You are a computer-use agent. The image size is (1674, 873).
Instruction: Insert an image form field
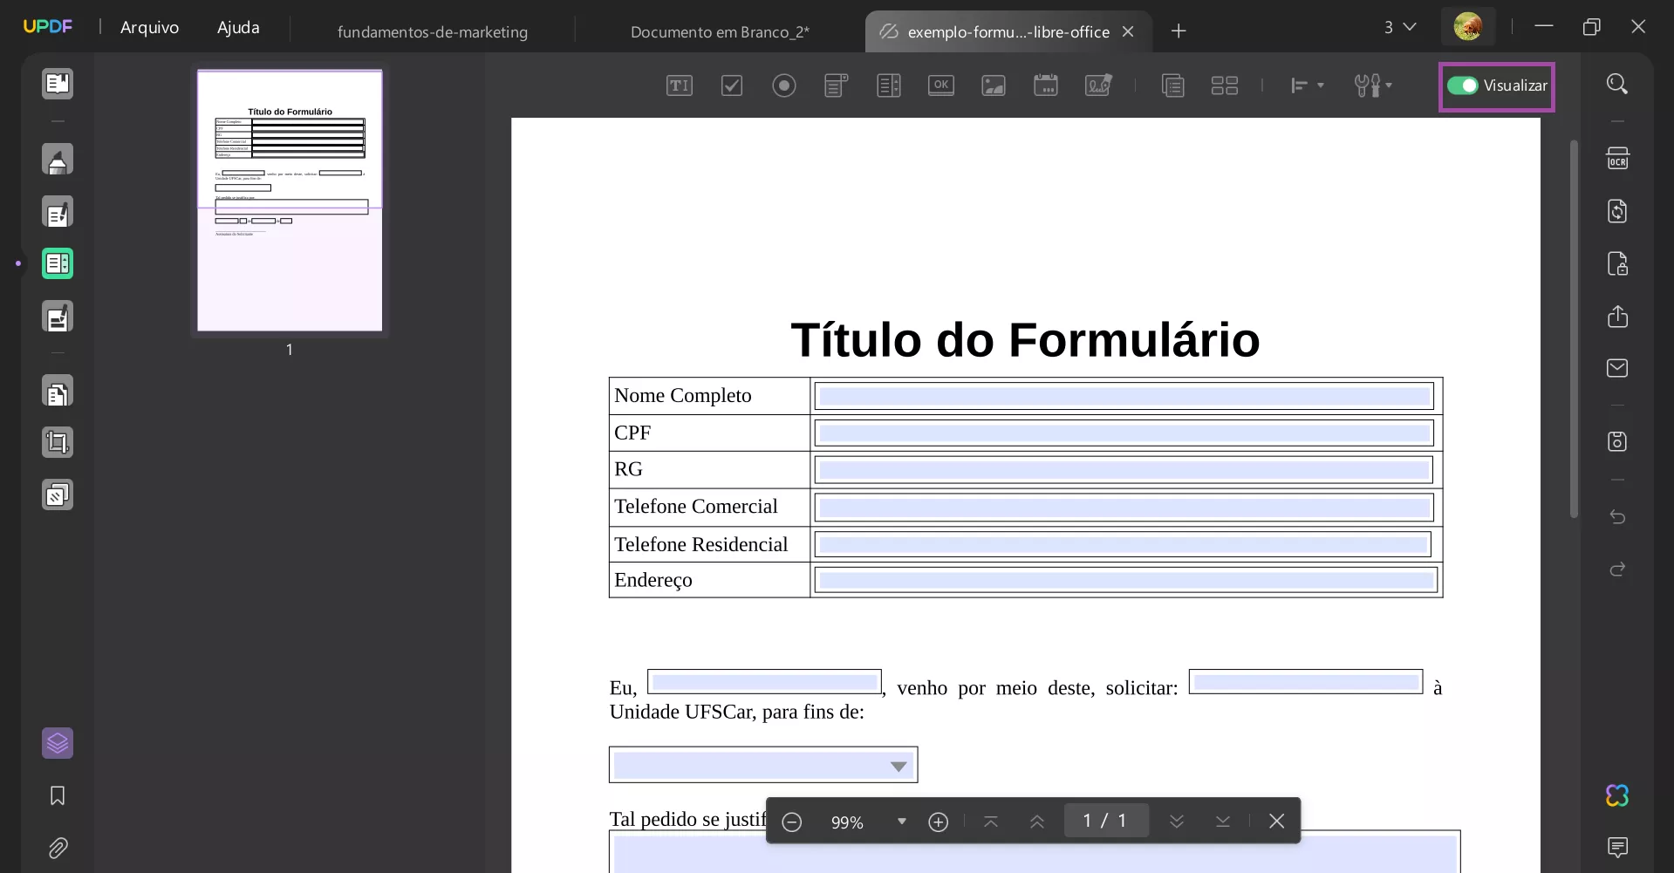click(993, 85)
